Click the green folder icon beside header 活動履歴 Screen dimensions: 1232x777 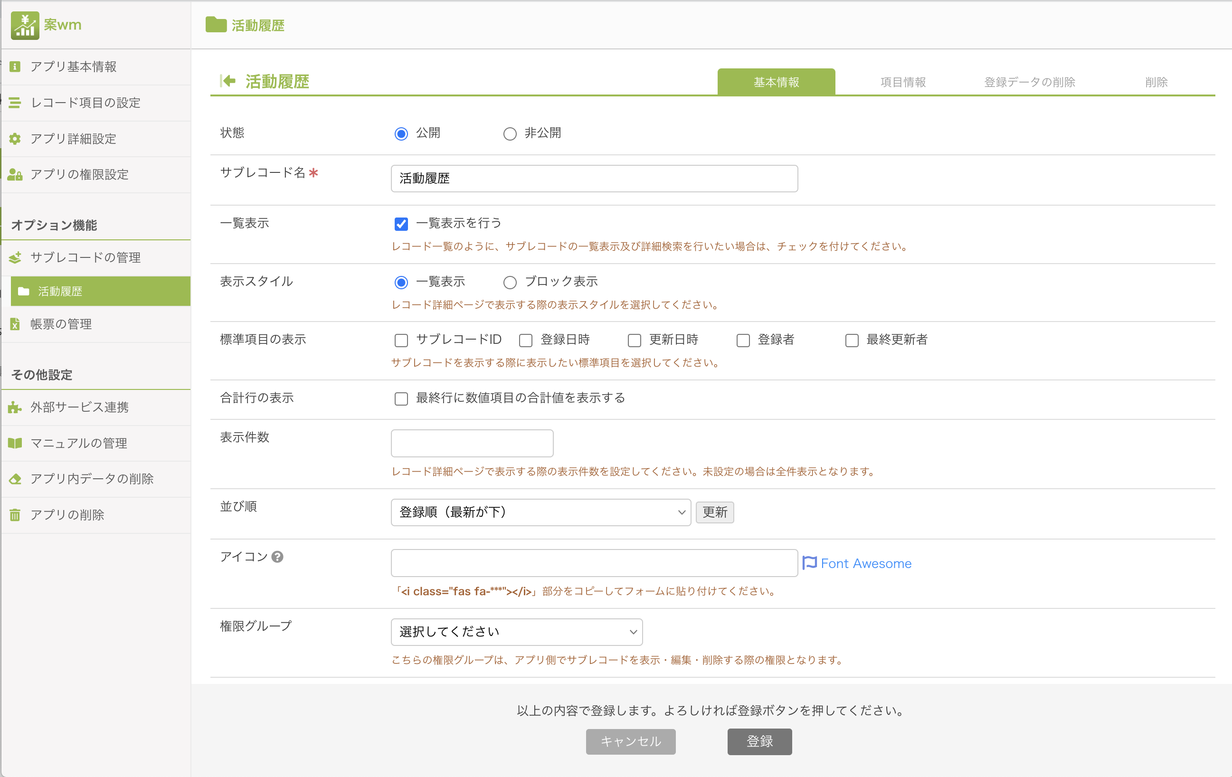(x=216, y=24)
